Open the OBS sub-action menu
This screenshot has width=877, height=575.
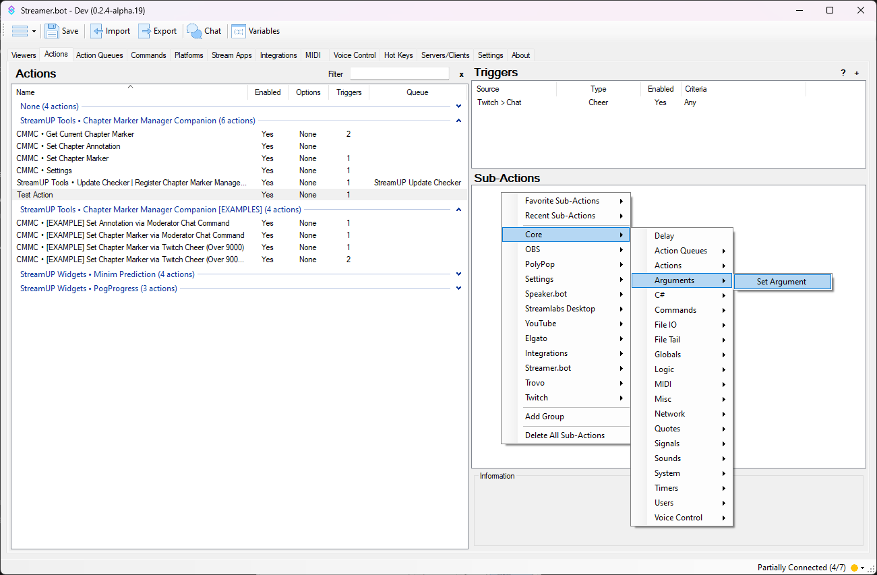click(566, 249)
